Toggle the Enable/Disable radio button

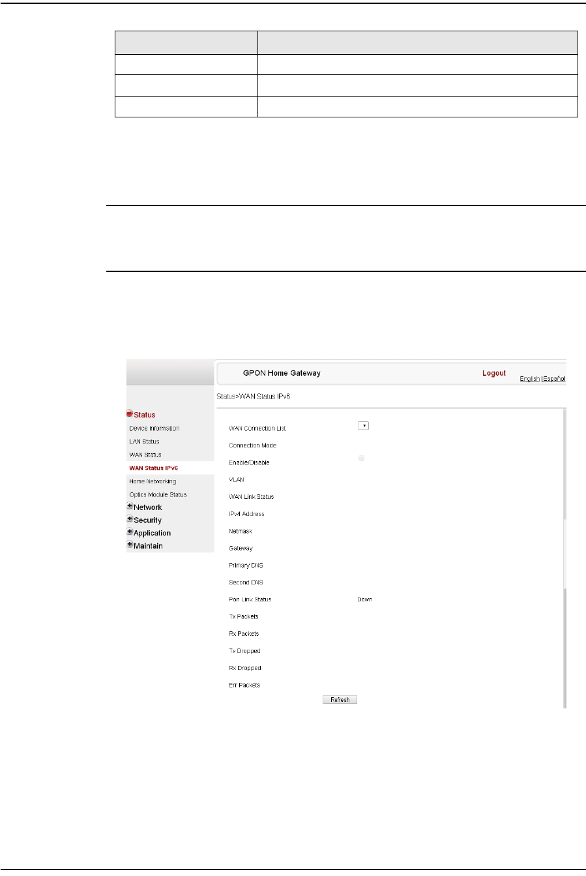361,459
